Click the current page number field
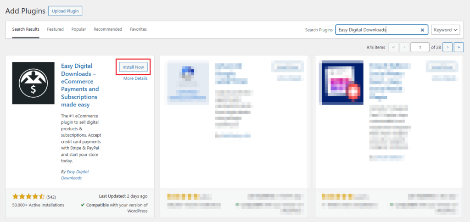 pos(420,47)
